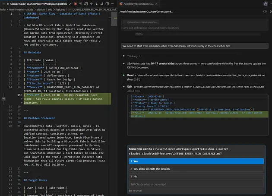
Task: Click the ## Problem Statement heading
Action: [39, 118]
